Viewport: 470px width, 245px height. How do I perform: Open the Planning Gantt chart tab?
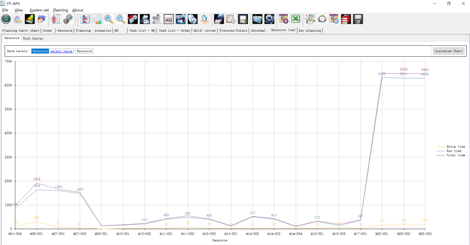tap(21, 31)
